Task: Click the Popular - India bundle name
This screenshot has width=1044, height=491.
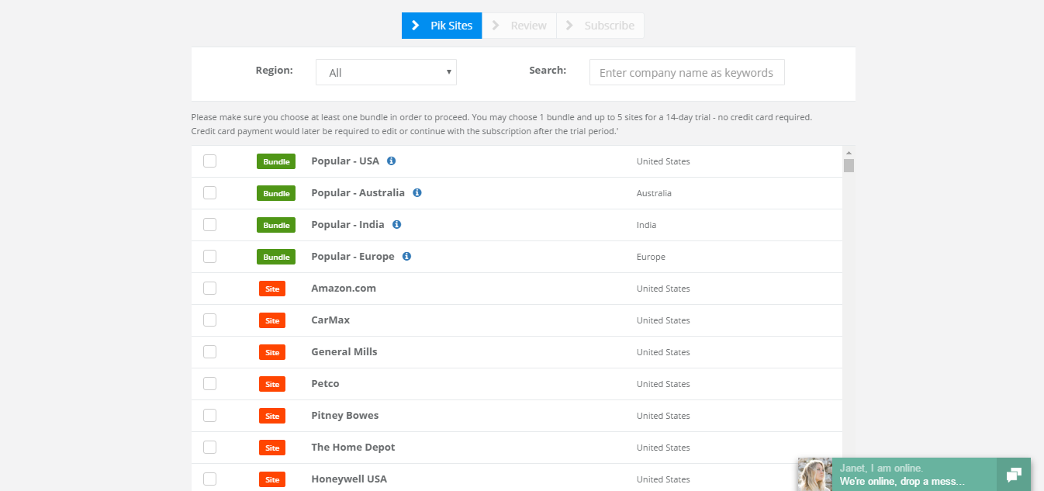Action: (x=347, y=224)
